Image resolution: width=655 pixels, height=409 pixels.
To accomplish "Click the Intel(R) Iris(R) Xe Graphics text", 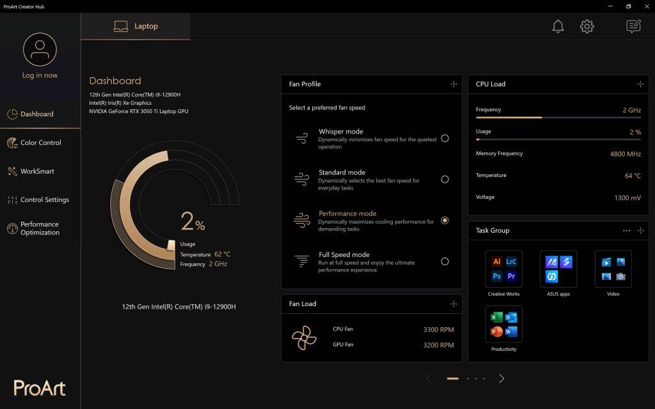I will click(x=120, y=103).
